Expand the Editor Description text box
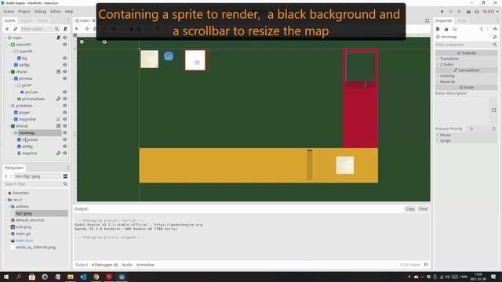The width and height of the screenshot is (502, 282). click(493, 110)
